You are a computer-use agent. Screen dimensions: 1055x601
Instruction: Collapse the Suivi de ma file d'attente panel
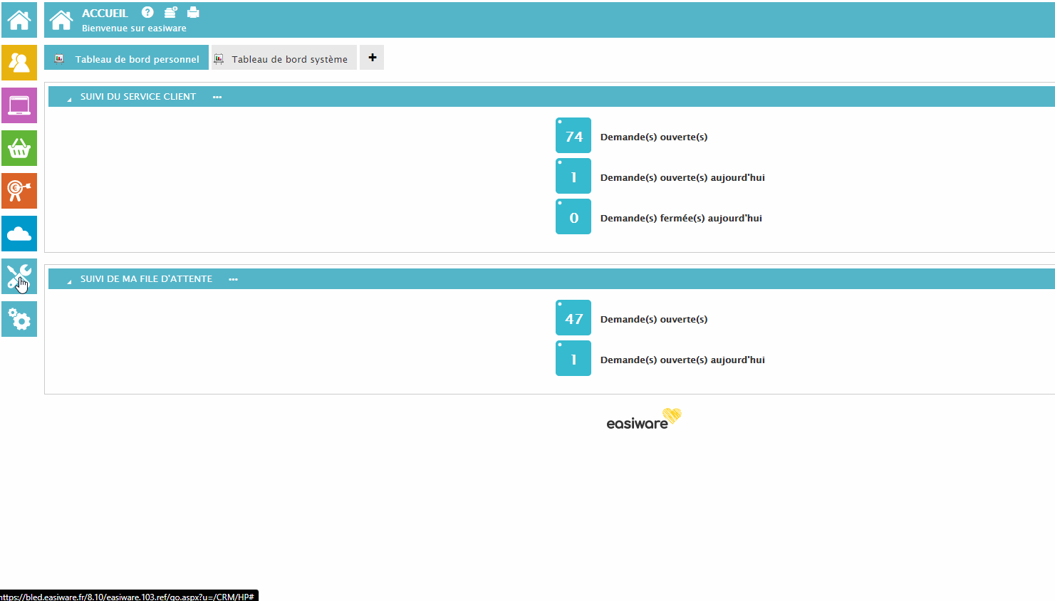[69, 281]
